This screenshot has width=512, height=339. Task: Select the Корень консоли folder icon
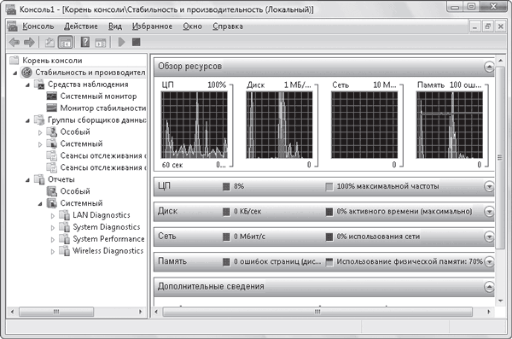(14, 60)
